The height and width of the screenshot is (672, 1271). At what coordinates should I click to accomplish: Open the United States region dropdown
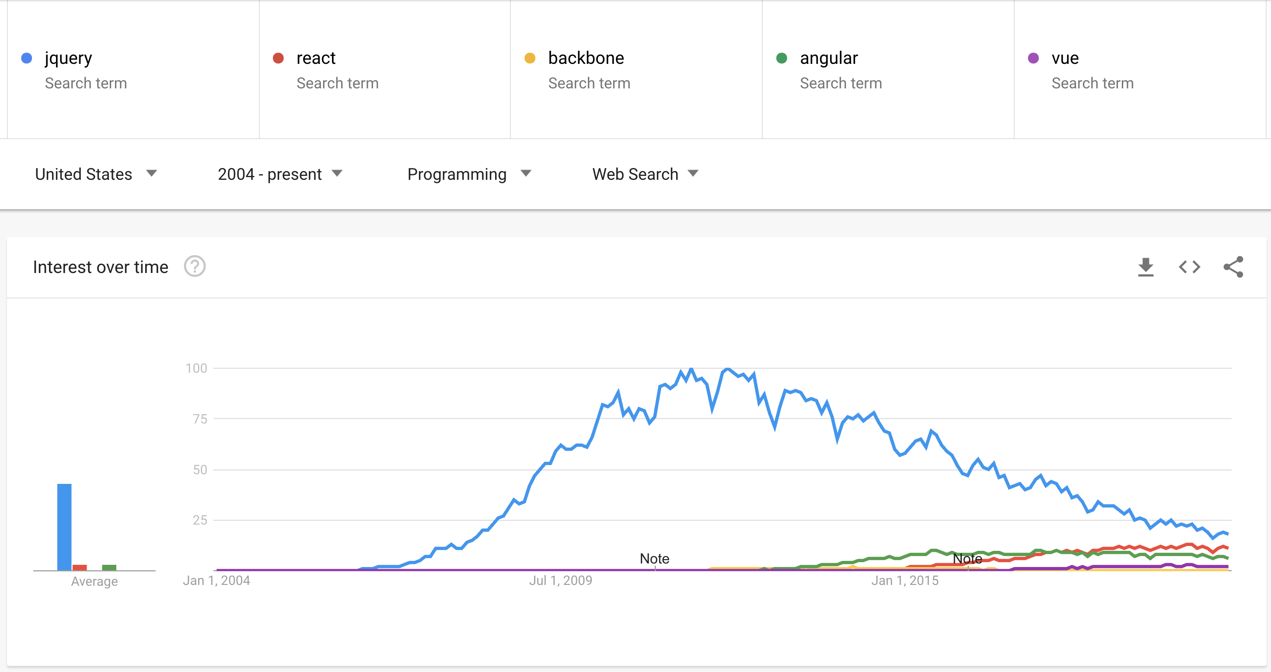96,174
